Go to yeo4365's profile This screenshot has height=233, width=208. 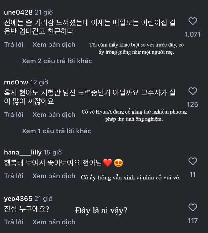click(x=18, y=199)
